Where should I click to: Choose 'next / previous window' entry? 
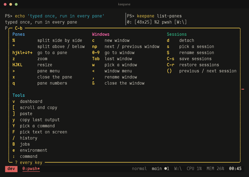coord(132,47)
